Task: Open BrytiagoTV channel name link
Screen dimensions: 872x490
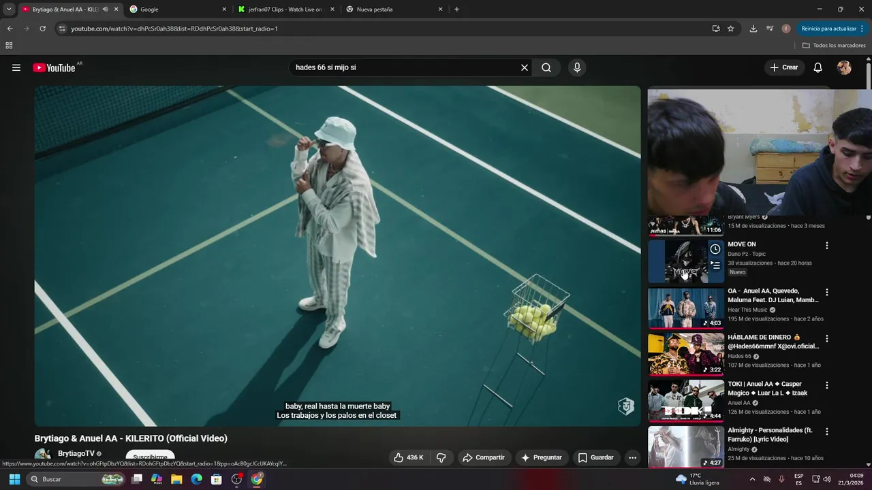Action: pyautogui.click(x=76, y=453)
